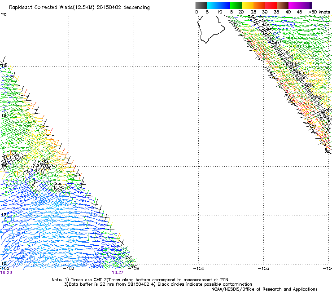
Task: Click the -153 longitude label
Action: (x=263, y=269)
